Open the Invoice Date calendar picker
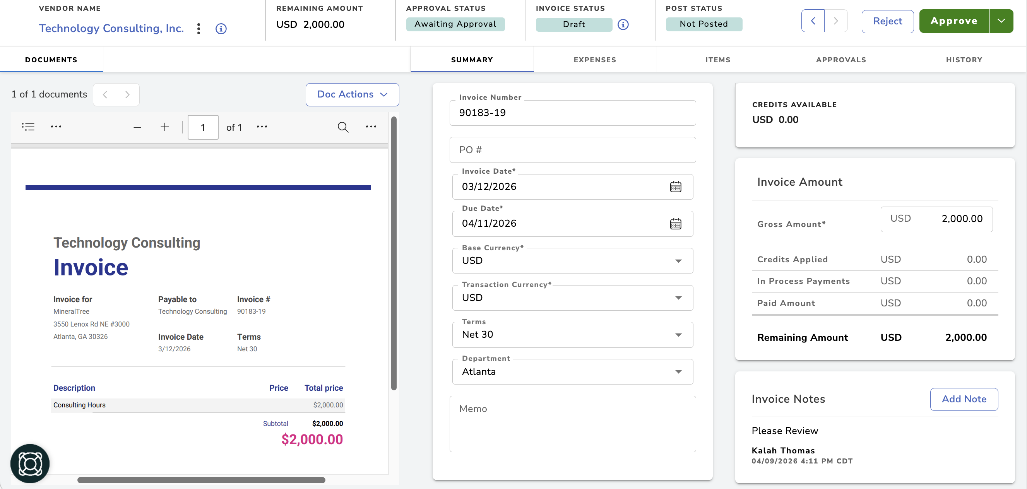 (675, 186)
